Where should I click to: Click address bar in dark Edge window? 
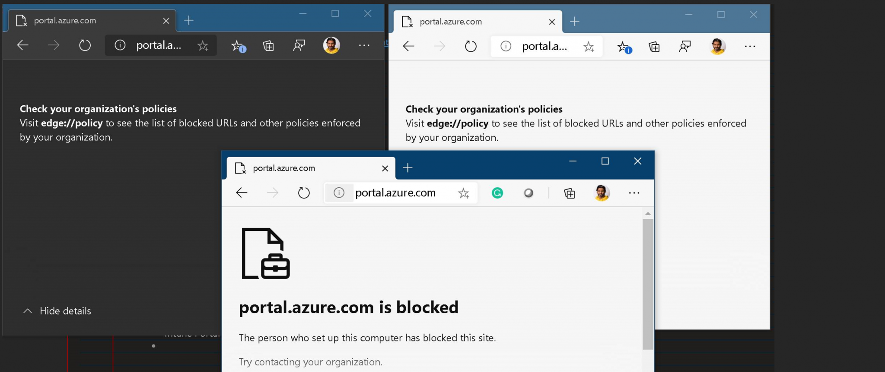[x=161, y=45]
